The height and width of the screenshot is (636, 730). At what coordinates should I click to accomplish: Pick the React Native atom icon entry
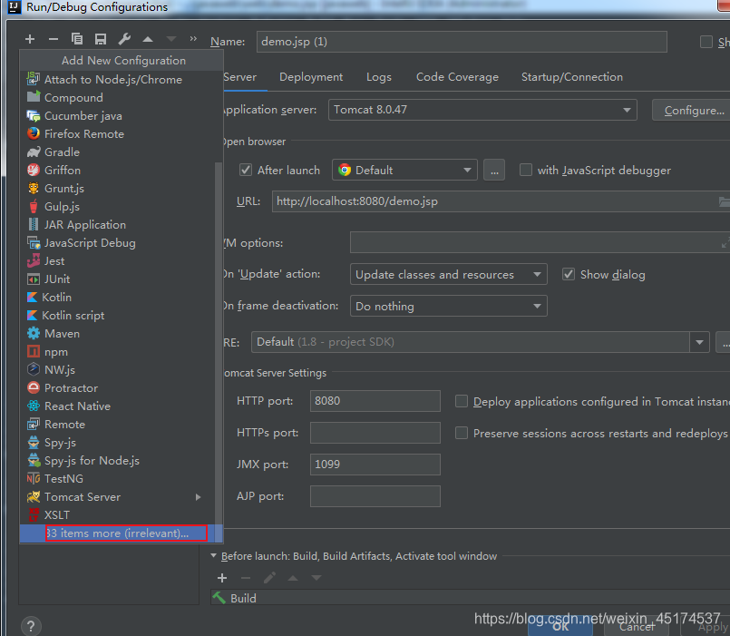tap(34, 406)
